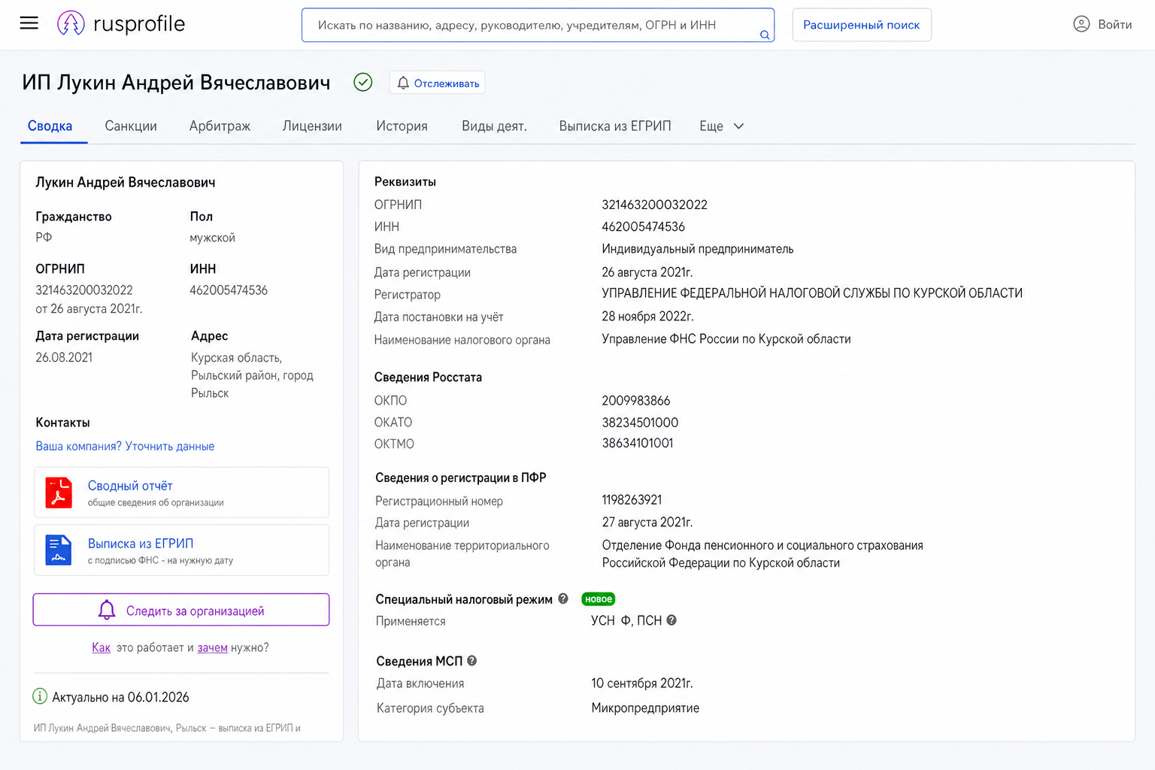Click the 'Микропредприятие' category value
This screenshot has width=1155, height=770.
tap(645, 708)
